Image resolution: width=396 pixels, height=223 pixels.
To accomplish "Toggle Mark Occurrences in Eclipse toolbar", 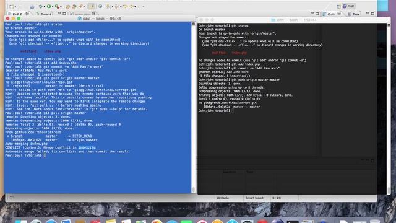I will (92, 6).
